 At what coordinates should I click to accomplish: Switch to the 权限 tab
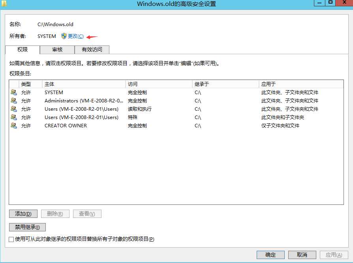click(x=23, y=49)
